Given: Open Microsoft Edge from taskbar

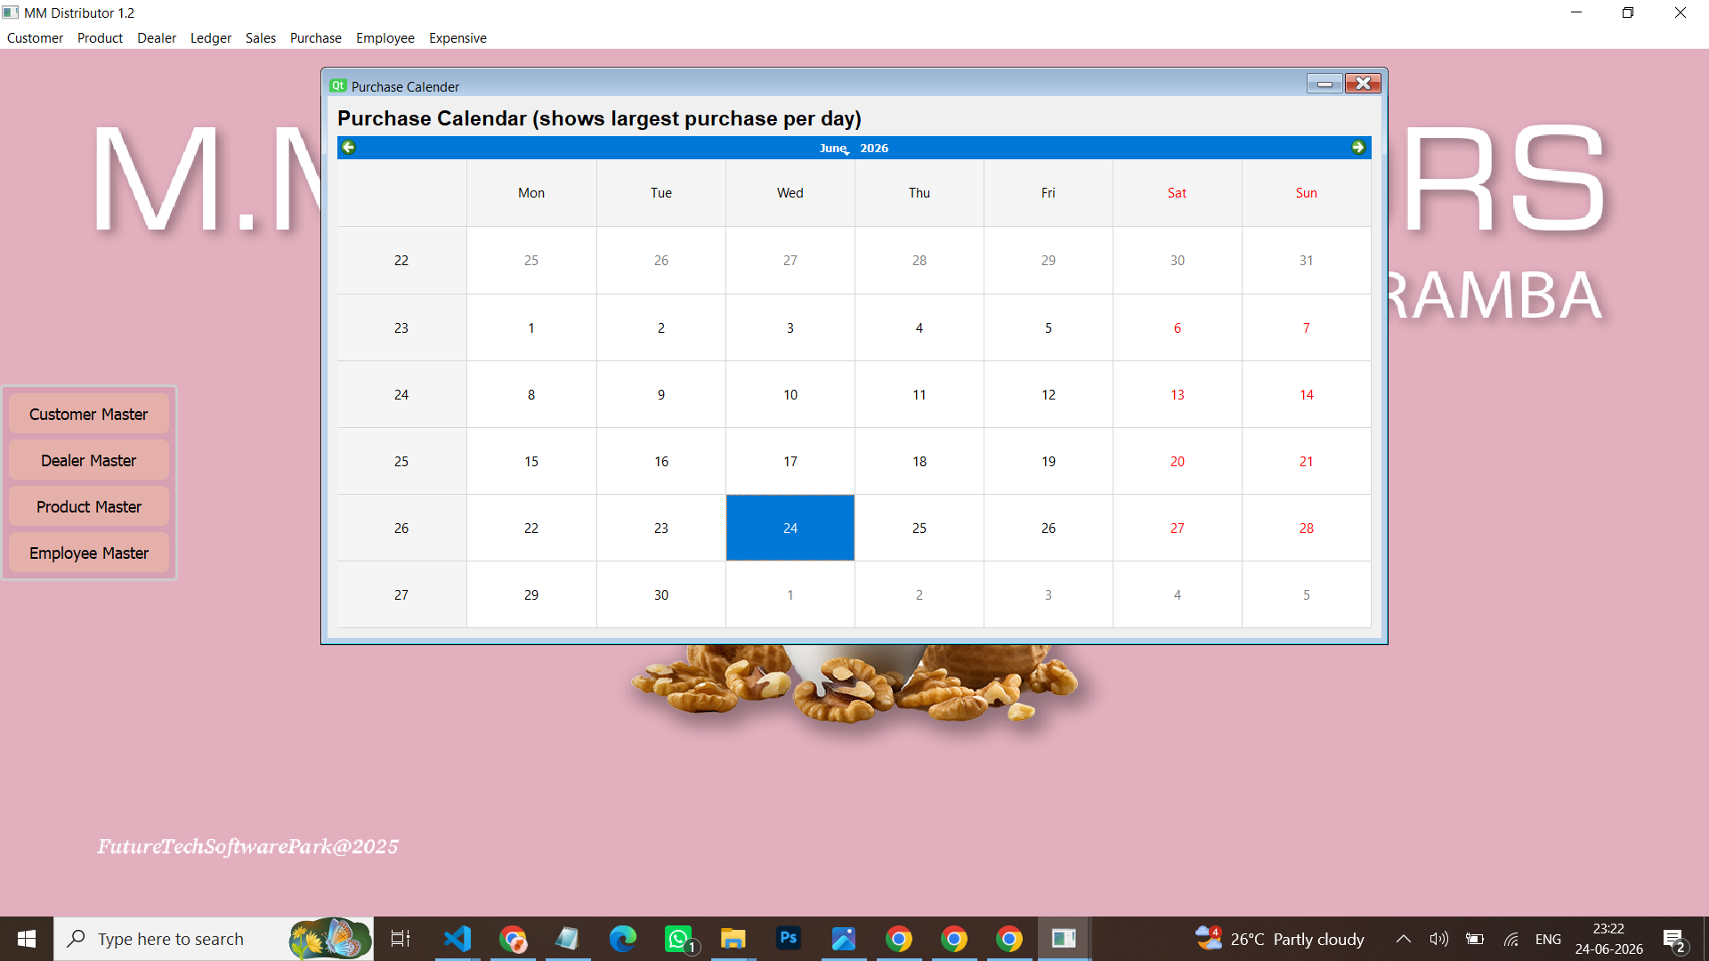Looking at the screenshot, I should tap(623, 939).
